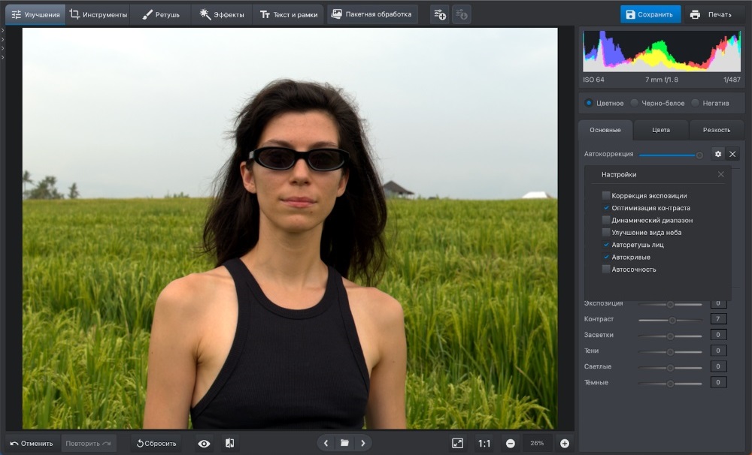Enable Автосочность checkbox

click(606, 270)
